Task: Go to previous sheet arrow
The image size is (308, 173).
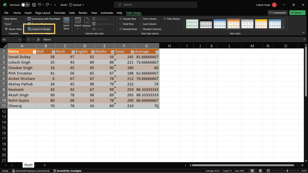Action: click(x=6, y=165)
